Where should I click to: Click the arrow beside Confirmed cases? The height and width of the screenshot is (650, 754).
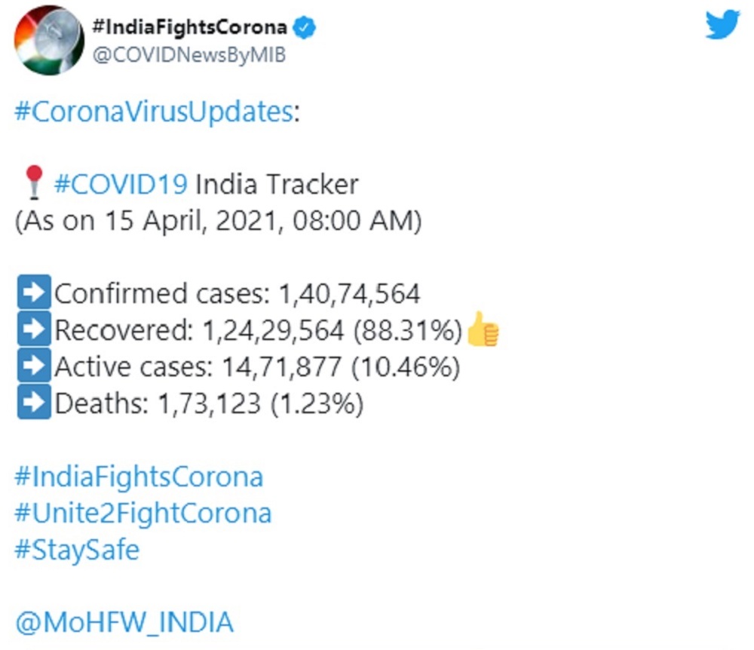33,293
